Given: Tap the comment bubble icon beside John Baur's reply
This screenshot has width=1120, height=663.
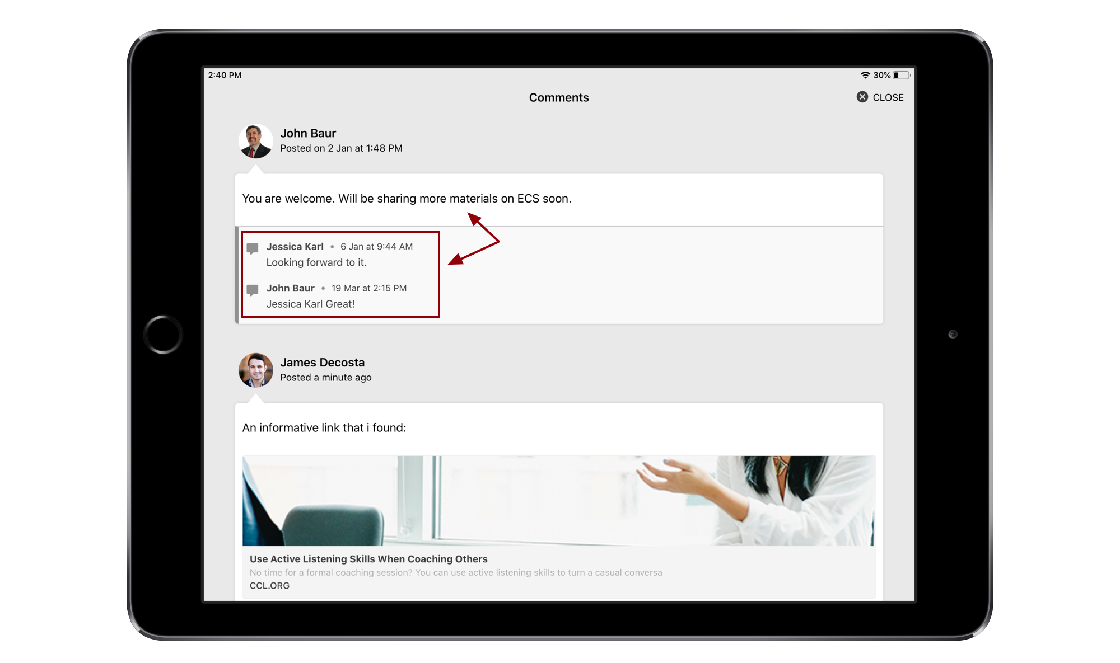Looking at the screenshot, I should click(253, 290).
